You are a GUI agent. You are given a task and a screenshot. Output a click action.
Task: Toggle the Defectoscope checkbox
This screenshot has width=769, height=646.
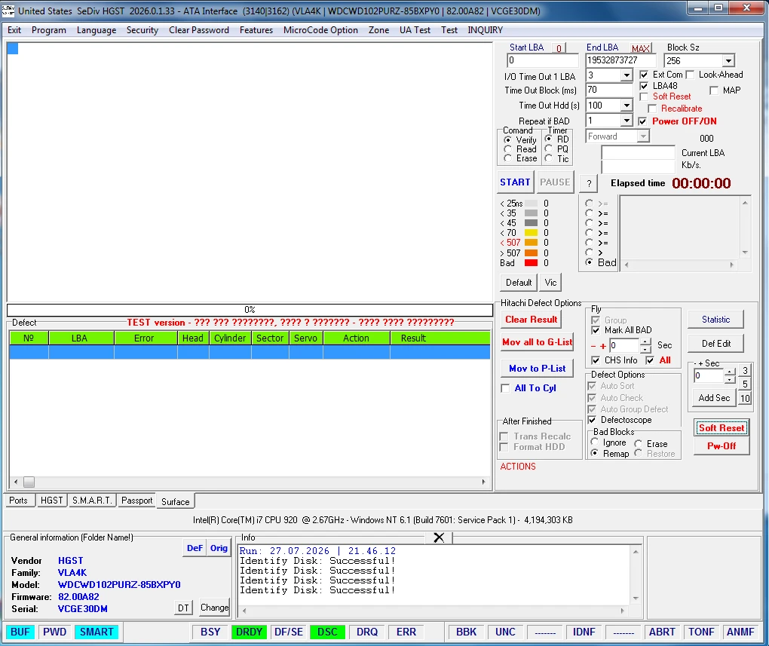(593, 420)
